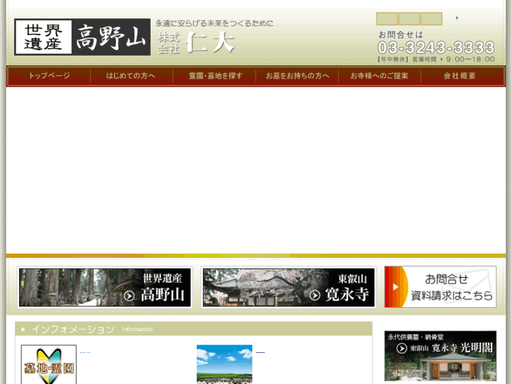Click small arrow beside header buttons
512x384 pixels.
tap(457, 18)
